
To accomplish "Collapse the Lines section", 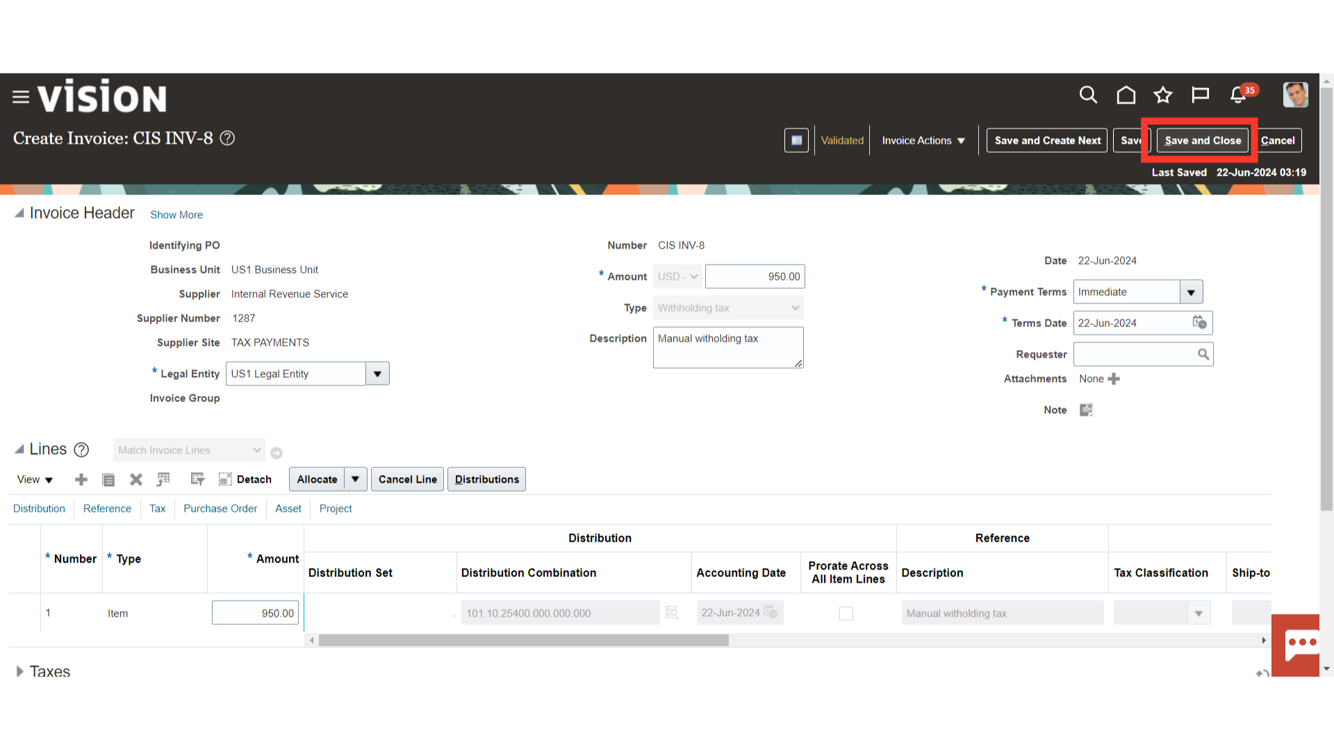I will click(19, 449).
